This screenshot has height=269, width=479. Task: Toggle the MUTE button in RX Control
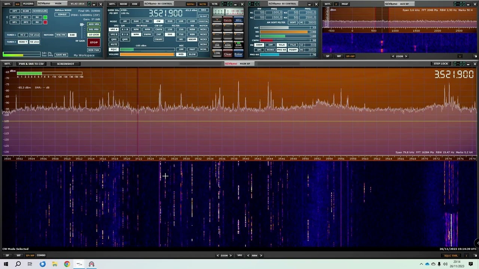[x=113, y=44]
